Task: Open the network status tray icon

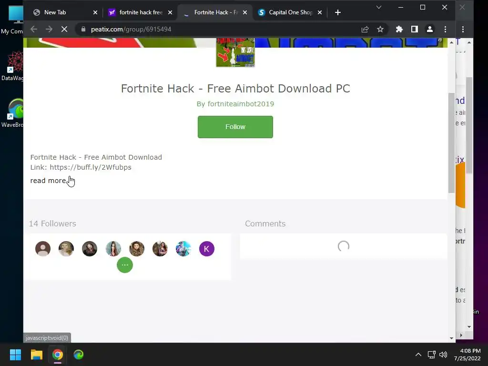Action: point(431,355)
